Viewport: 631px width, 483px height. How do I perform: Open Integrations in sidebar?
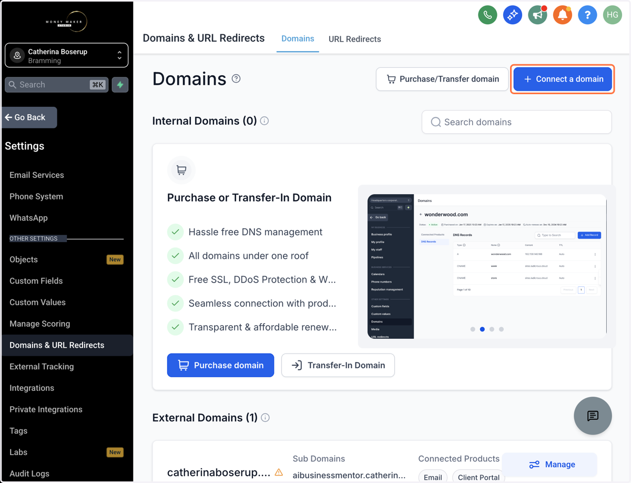click(32, 388)
